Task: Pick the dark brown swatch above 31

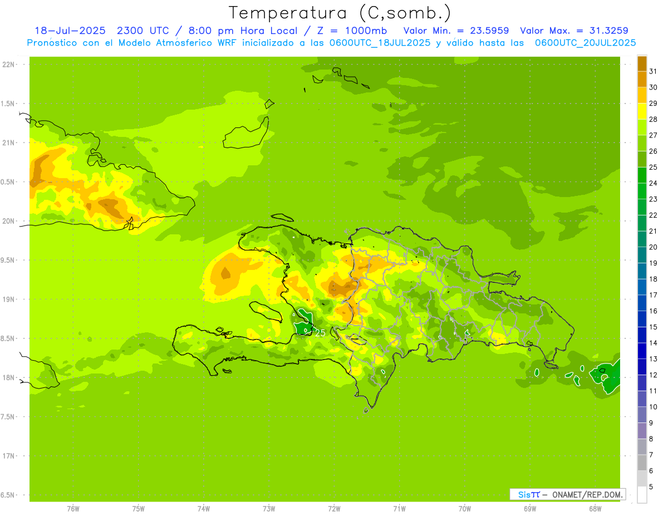Action: pos(642,63)
